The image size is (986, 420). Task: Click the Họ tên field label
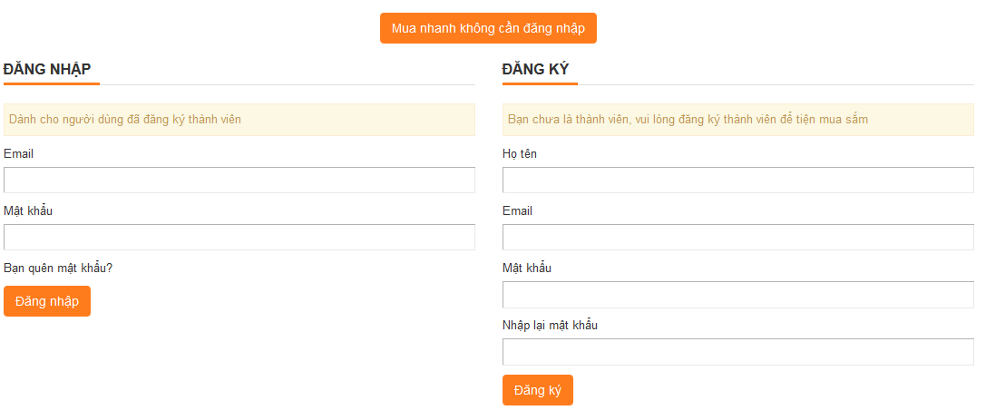tap(520, 153)
